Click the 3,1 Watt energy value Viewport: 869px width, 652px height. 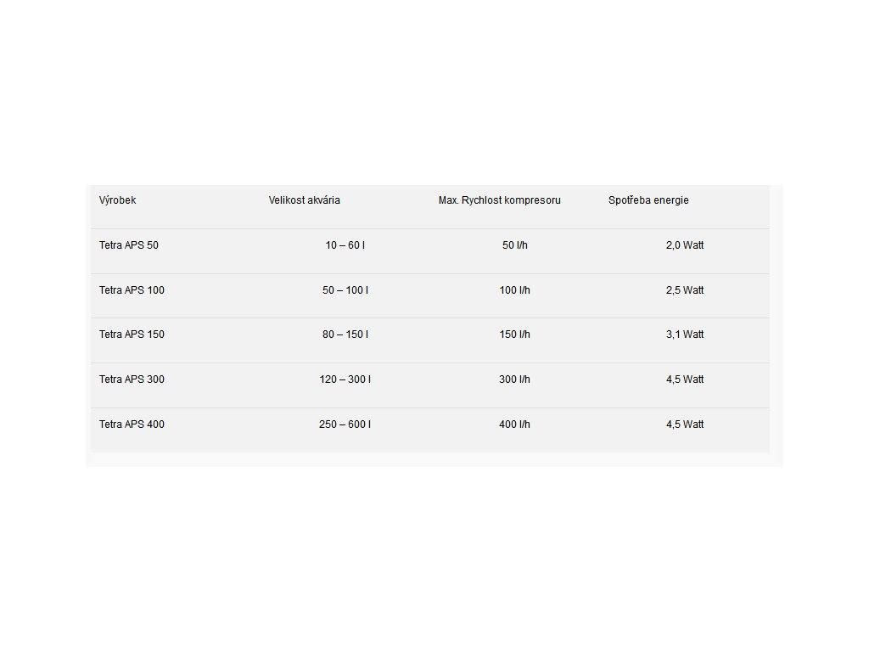pos(685,334)
